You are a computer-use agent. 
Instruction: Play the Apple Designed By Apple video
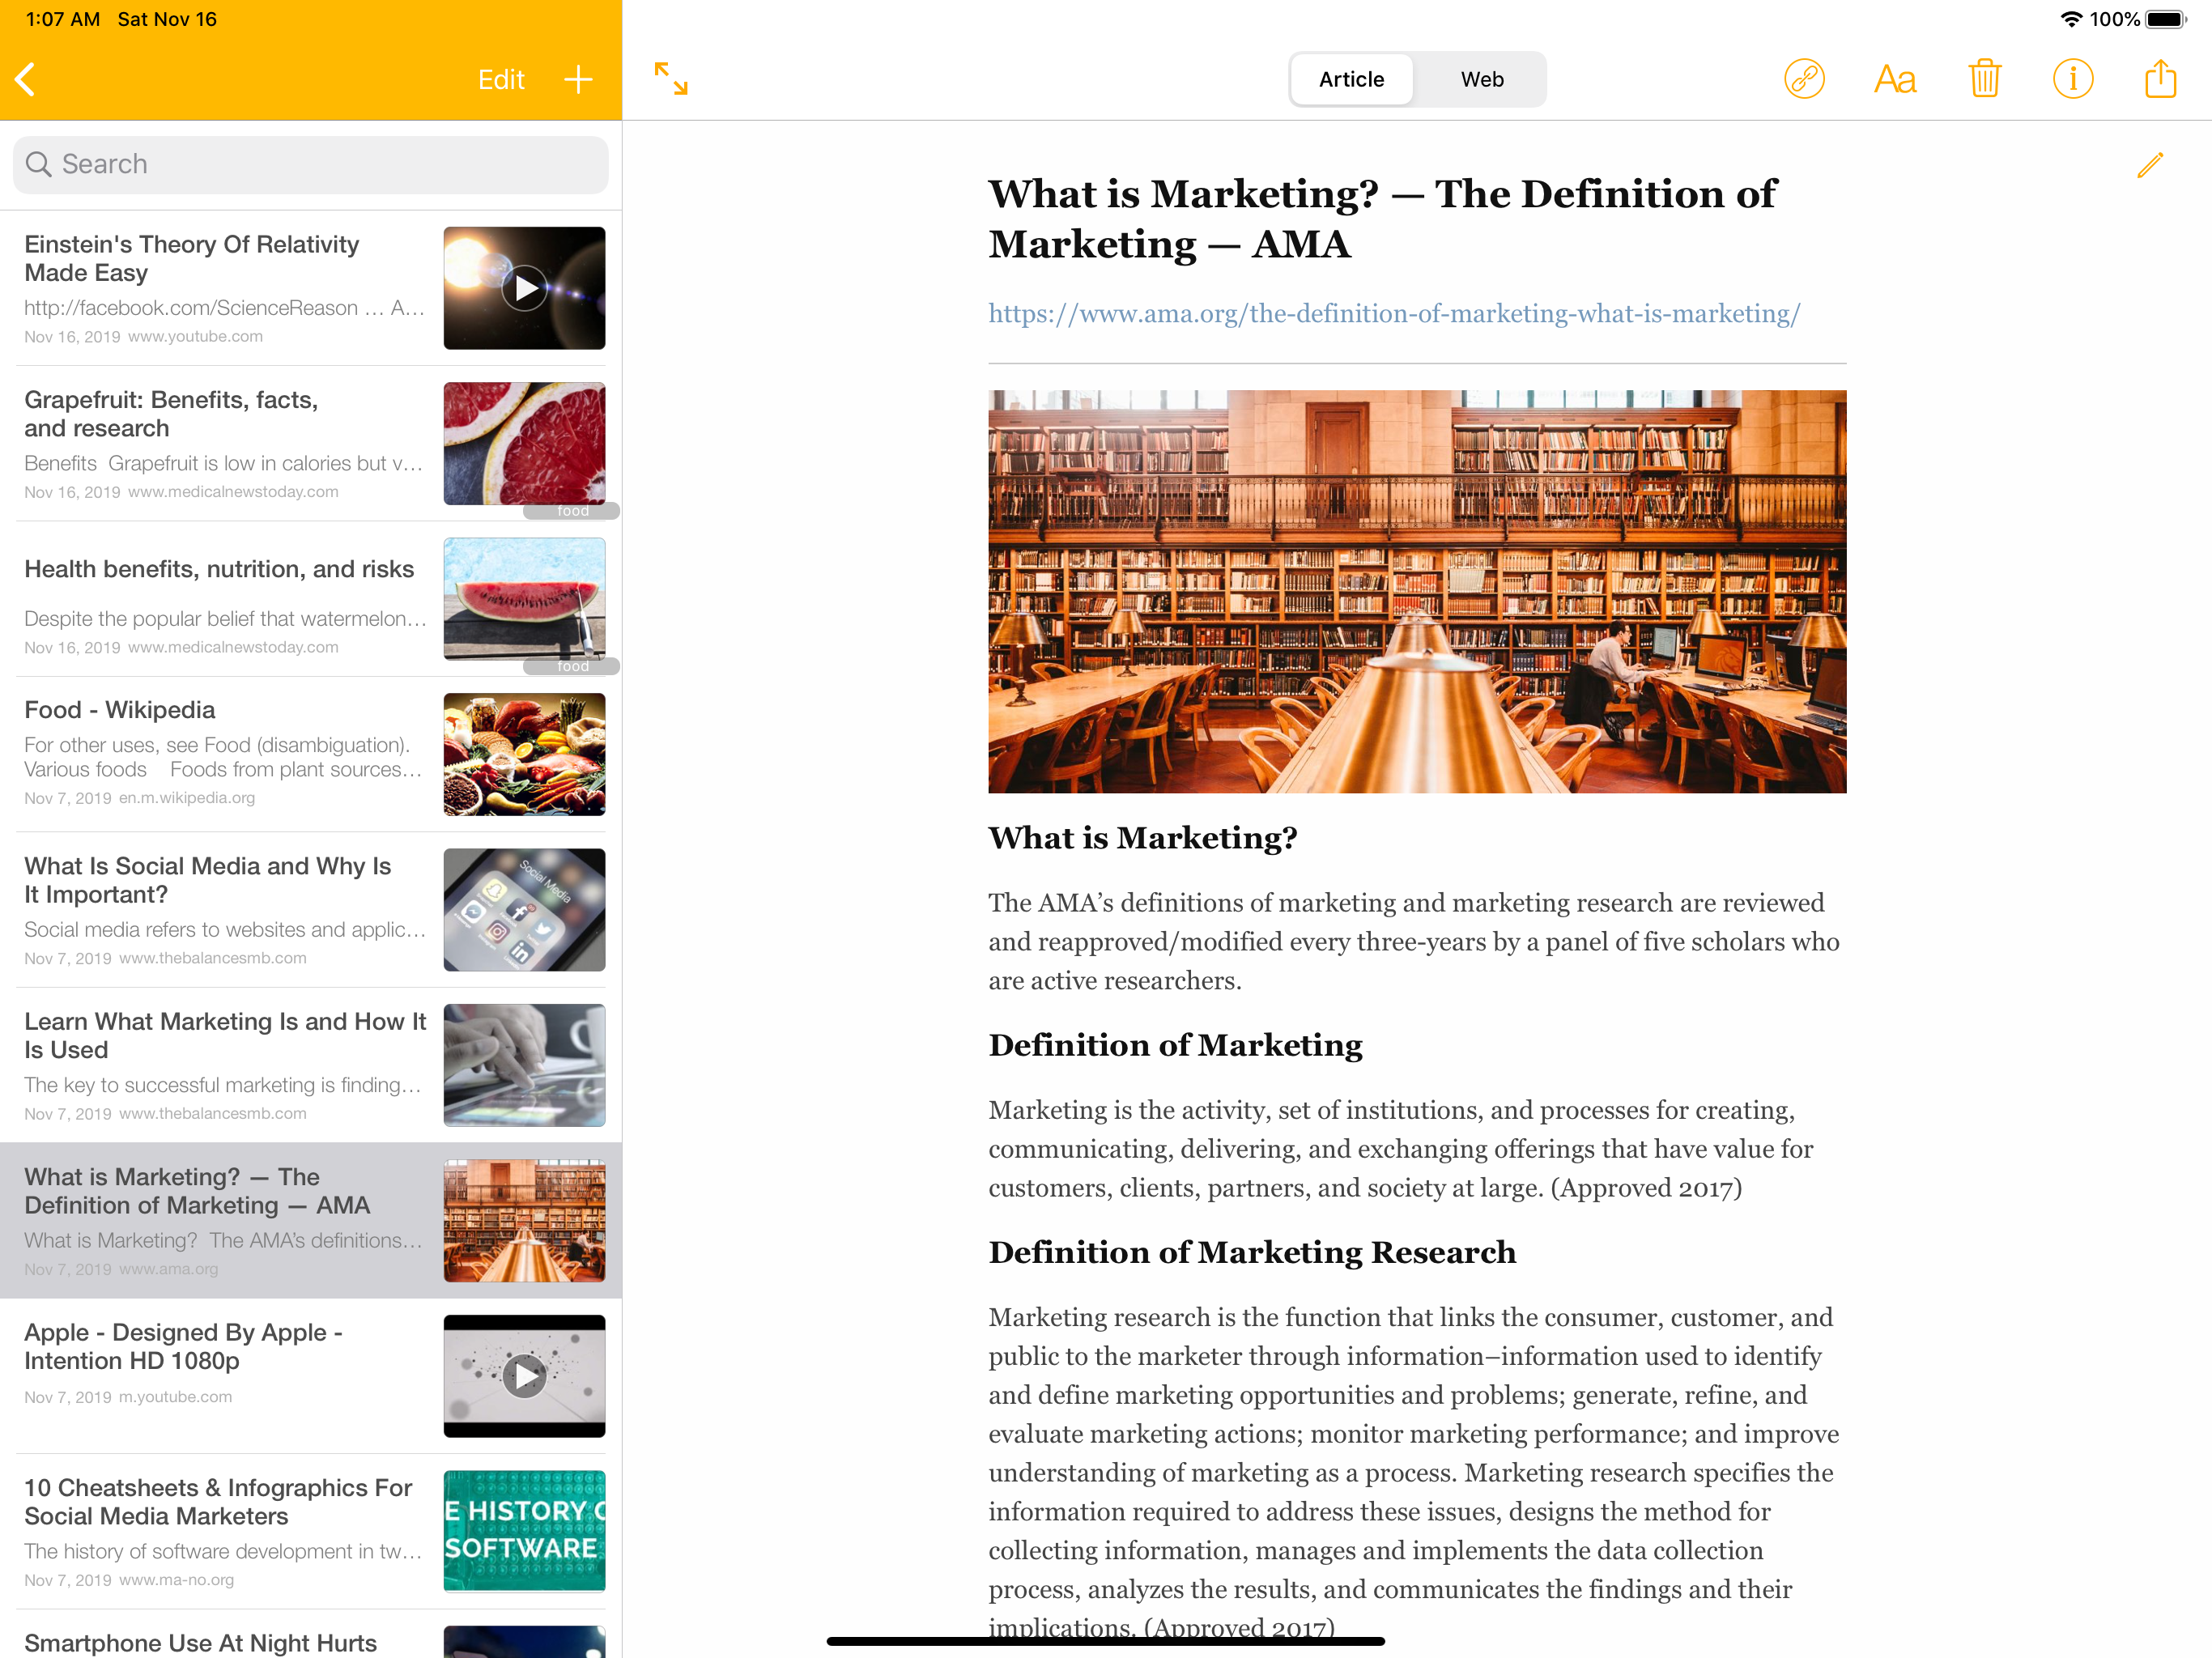pos(524,1376)
